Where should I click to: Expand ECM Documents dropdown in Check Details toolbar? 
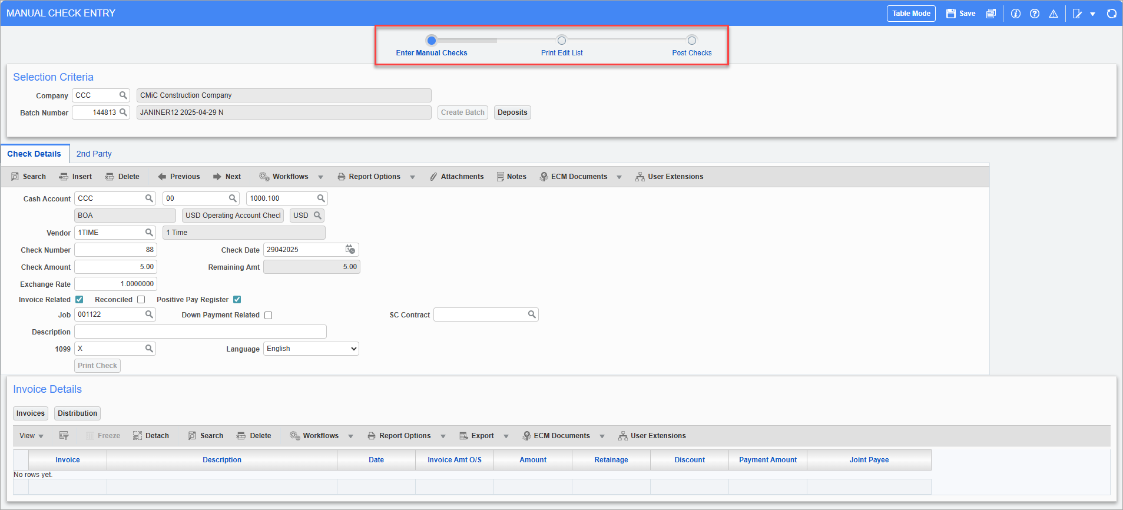pyautogui.click(x=619, y=177)
